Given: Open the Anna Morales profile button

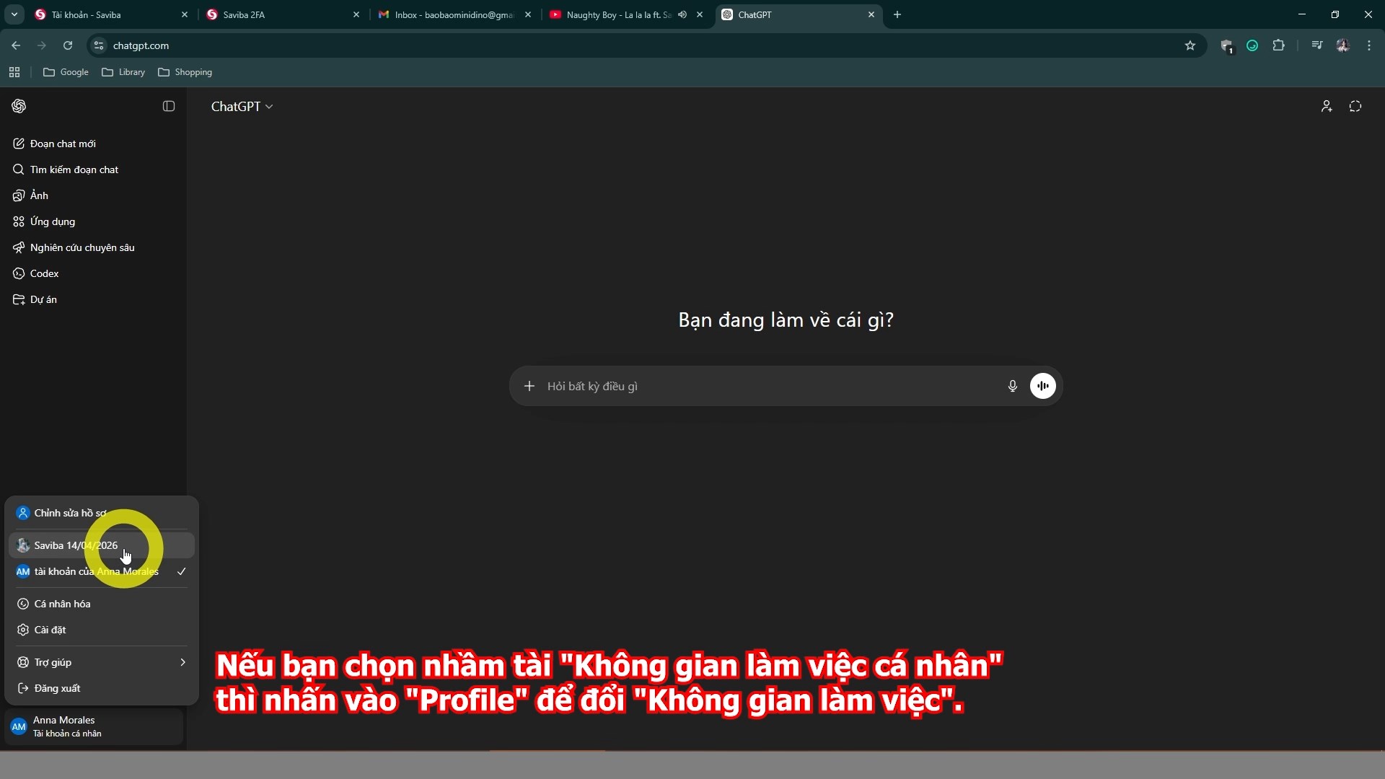Looking at the screenshot, I should coord(94,726).
